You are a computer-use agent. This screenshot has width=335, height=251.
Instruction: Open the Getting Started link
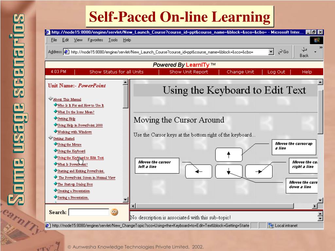coord(64,139)
